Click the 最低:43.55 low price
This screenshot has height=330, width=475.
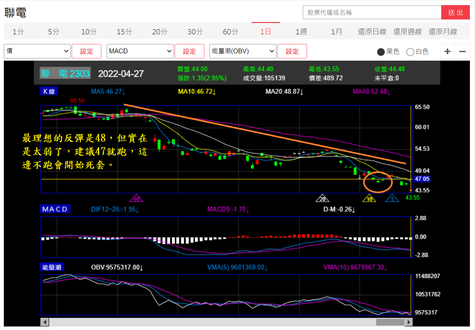tap(324, 69)
